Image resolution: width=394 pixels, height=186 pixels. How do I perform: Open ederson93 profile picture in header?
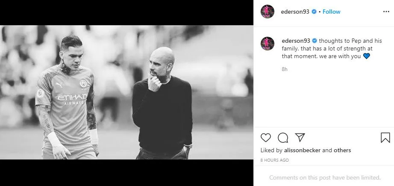[x=268, y=12]
